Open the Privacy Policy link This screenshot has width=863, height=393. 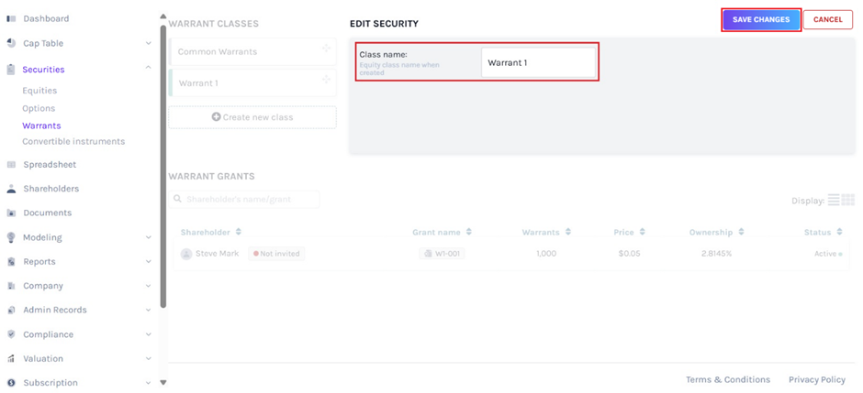click(816, 379)
